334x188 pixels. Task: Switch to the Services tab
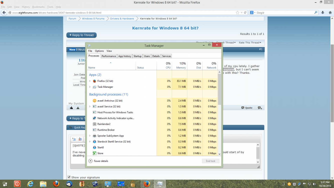pos(166,56)
